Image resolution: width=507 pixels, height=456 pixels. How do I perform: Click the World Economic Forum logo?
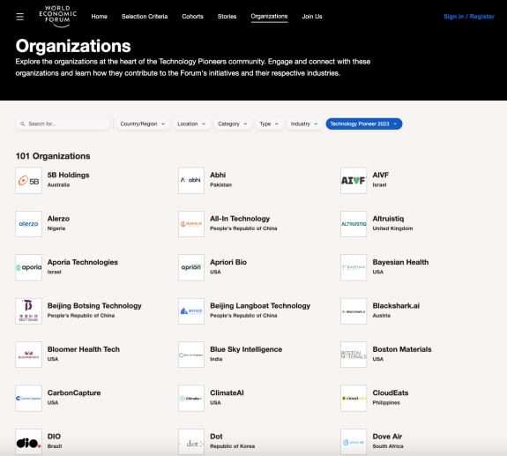pos(57,16)
